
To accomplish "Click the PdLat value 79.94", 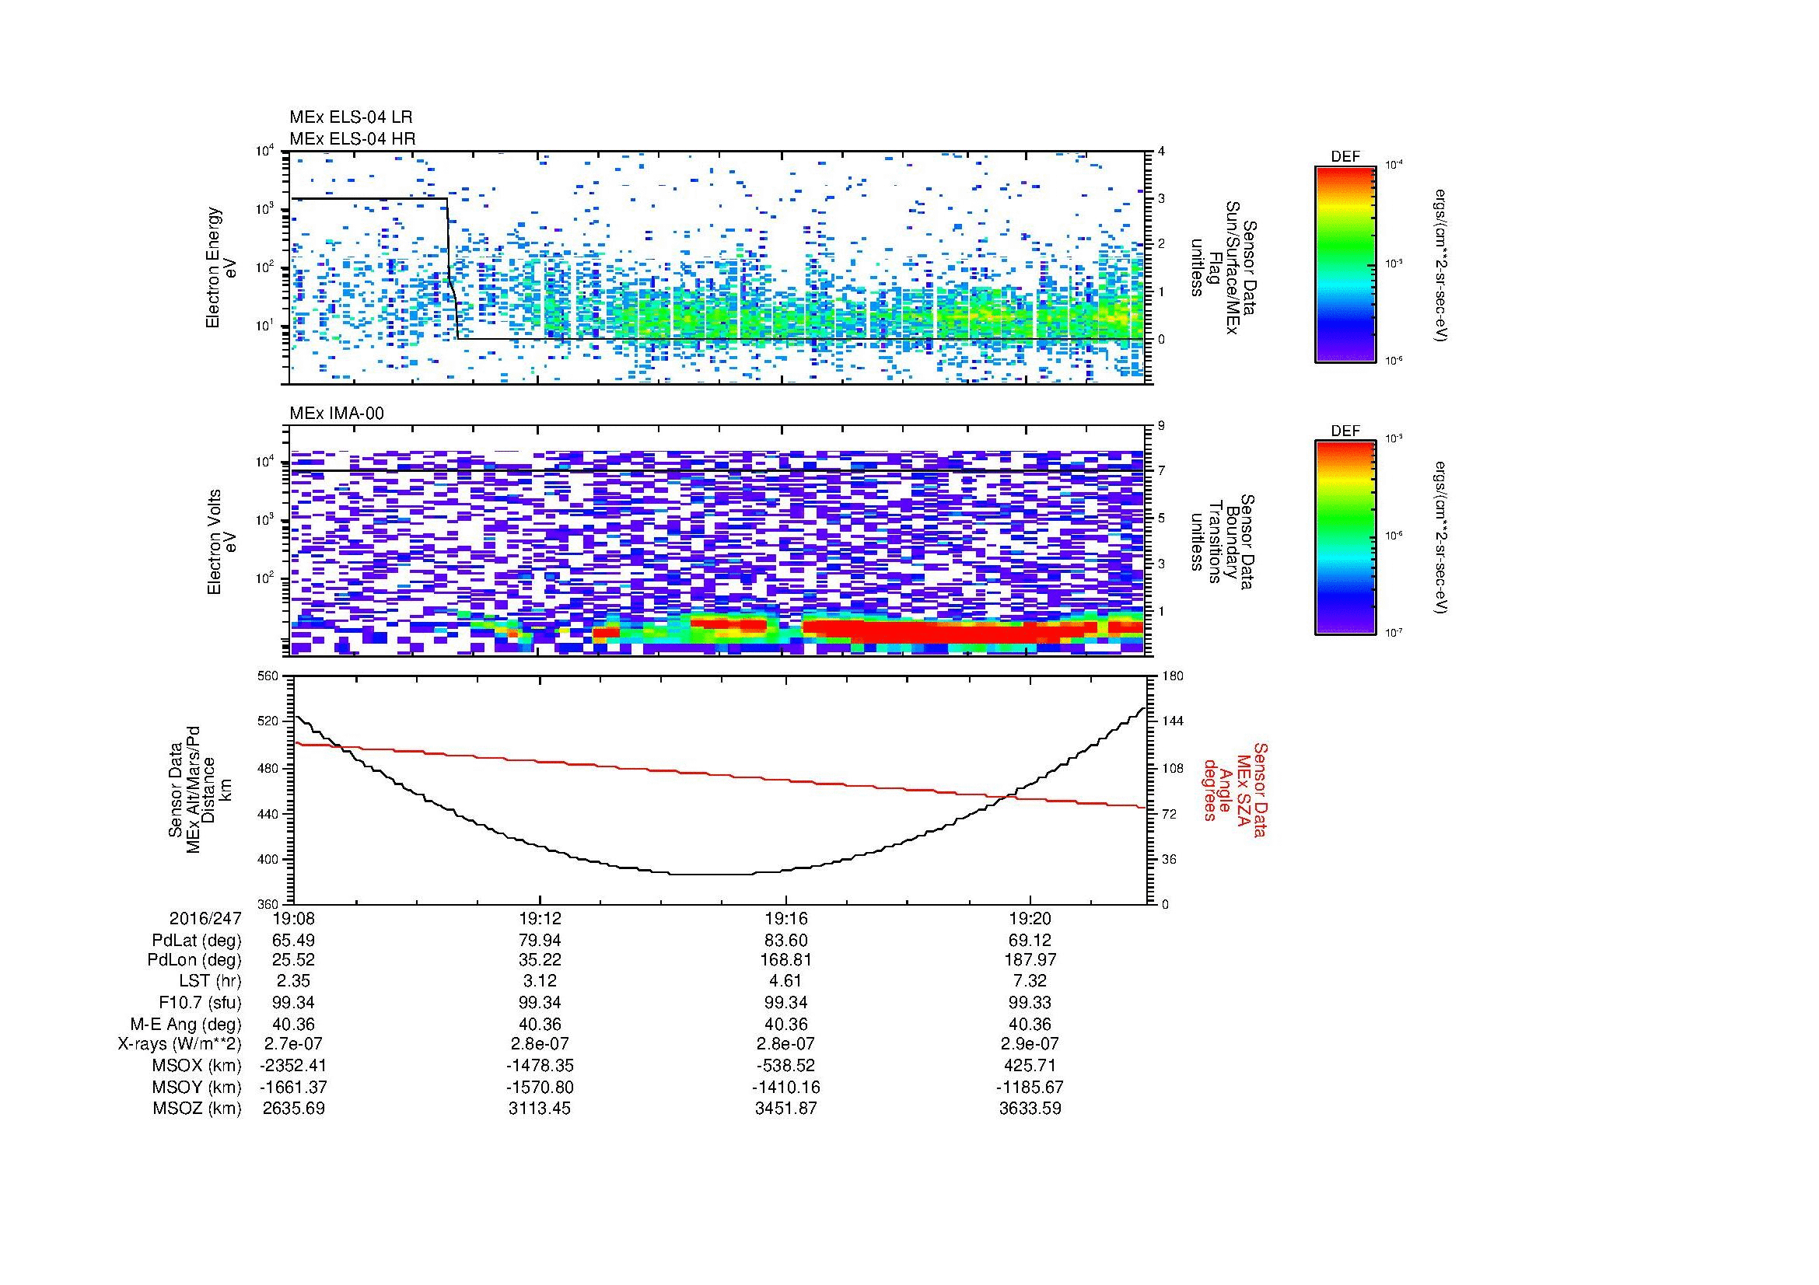I will [x=540, y=941].
